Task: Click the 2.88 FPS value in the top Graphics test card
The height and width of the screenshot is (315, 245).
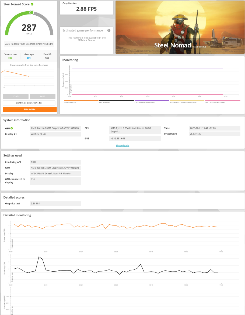Action: click(86, 9)
